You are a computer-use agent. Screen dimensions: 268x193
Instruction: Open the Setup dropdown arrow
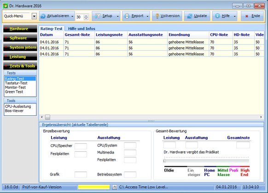click(117, 17)
